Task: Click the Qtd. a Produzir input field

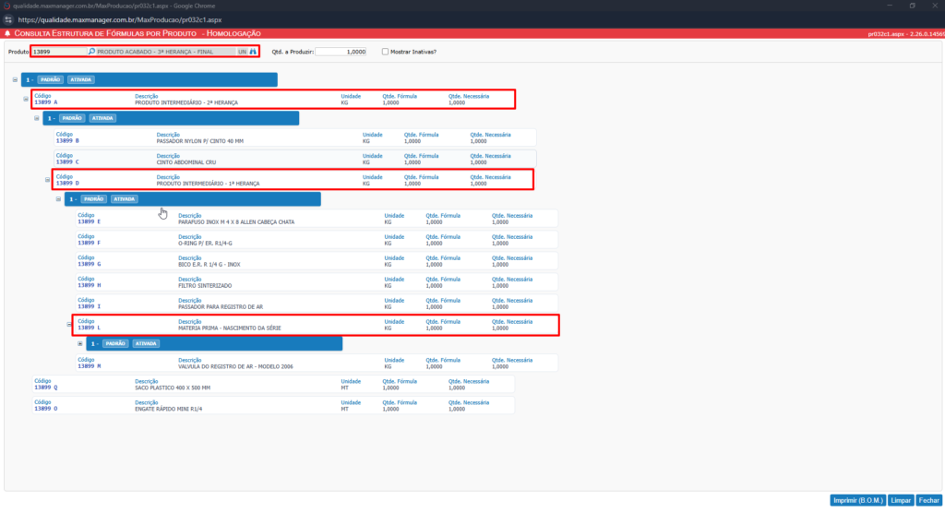Action: (341, 52)
